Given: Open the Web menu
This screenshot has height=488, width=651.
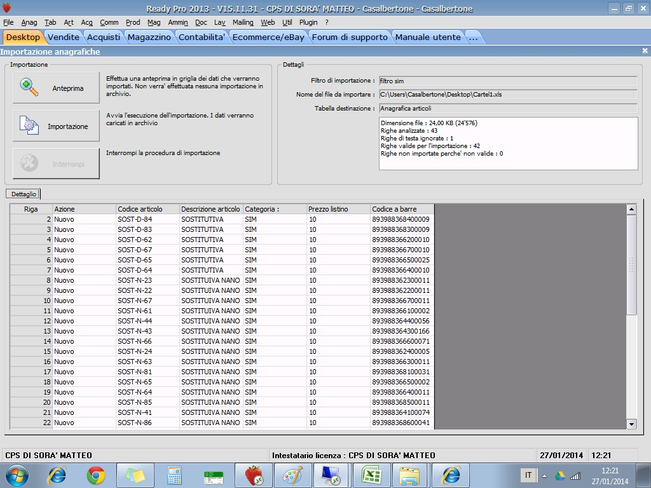Looking at the screenshot, I should (x=268, y=22).
